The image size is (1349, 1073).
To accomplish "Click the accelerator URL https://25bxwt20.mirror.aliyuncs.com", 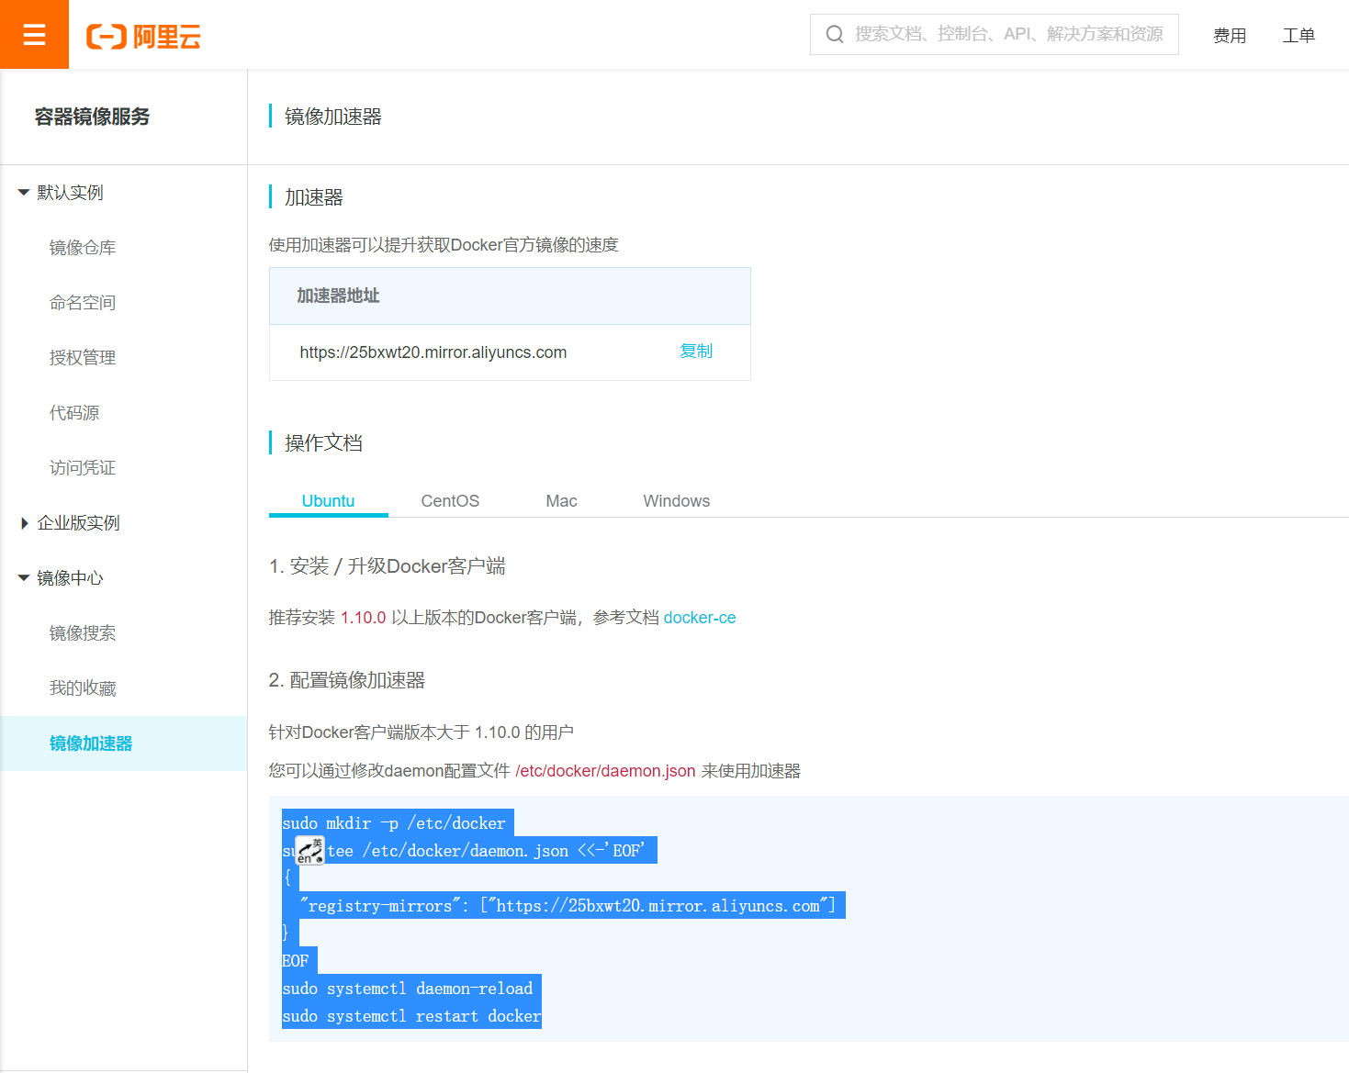I will pos(433,352).
